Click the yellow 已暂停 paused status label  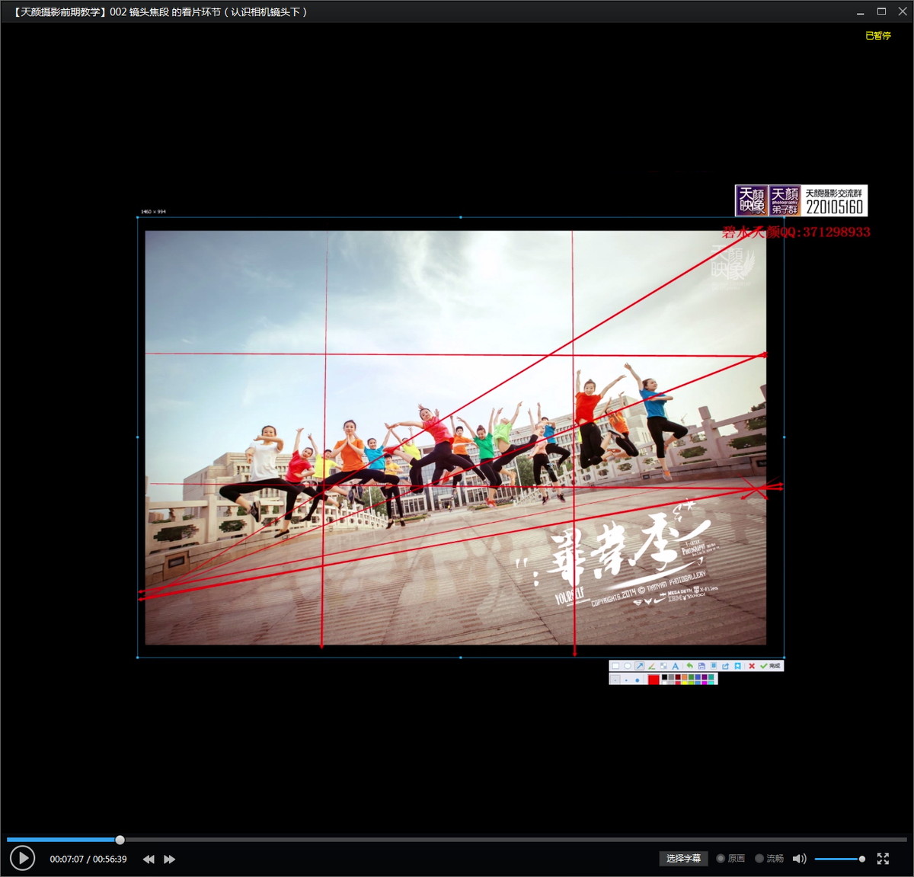[x=877, y=36]
